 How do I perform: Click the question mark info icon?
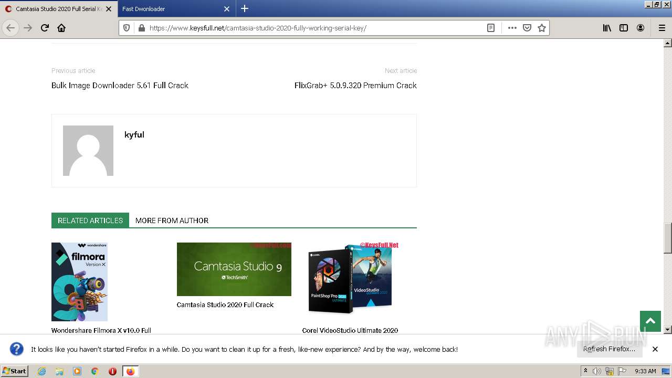[17, 349]
